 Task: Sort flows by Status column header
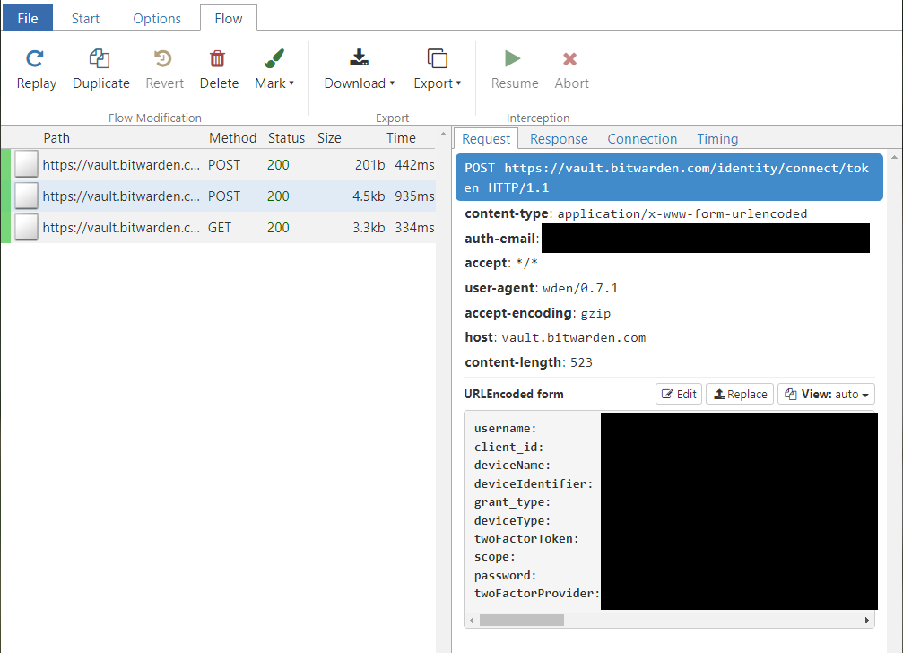tap(286, 137)
